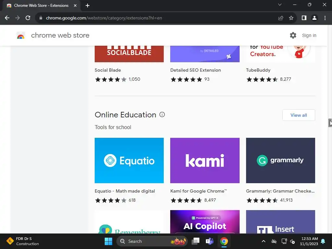
Task: Click Equatio - Math made digital title
Action: coord(125,191)
